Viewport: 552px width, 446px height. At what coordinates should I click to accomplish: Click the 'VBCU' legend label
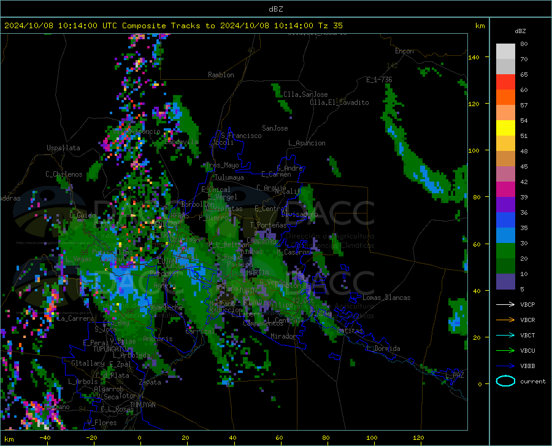527,351
